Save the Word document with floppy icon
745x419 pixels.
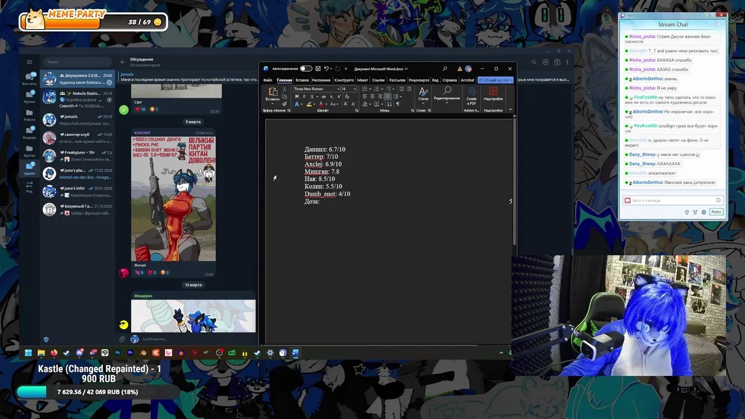(318, 69)
